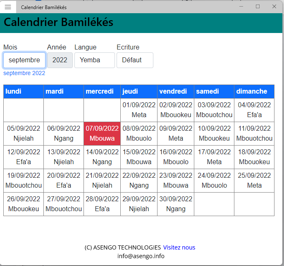The width and height of the screenshot is (284, 266).
Task: Click the samedi column header
Action: pyautogui.click(x=214, y=92)
